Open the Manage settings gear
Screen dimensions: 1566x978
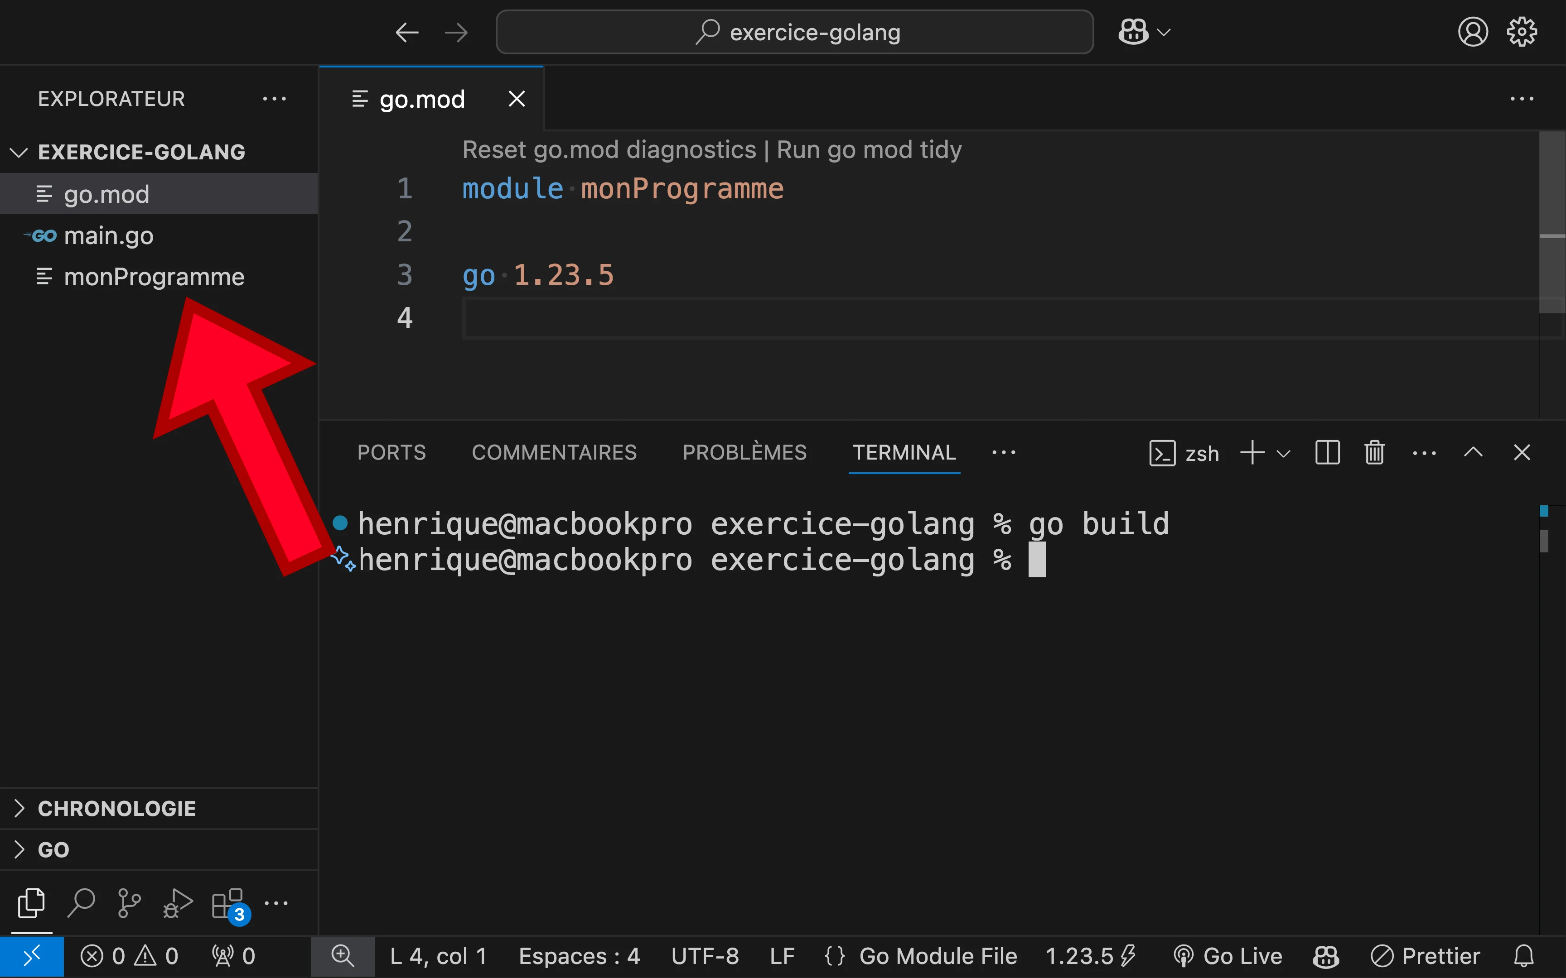(1521, 32)
